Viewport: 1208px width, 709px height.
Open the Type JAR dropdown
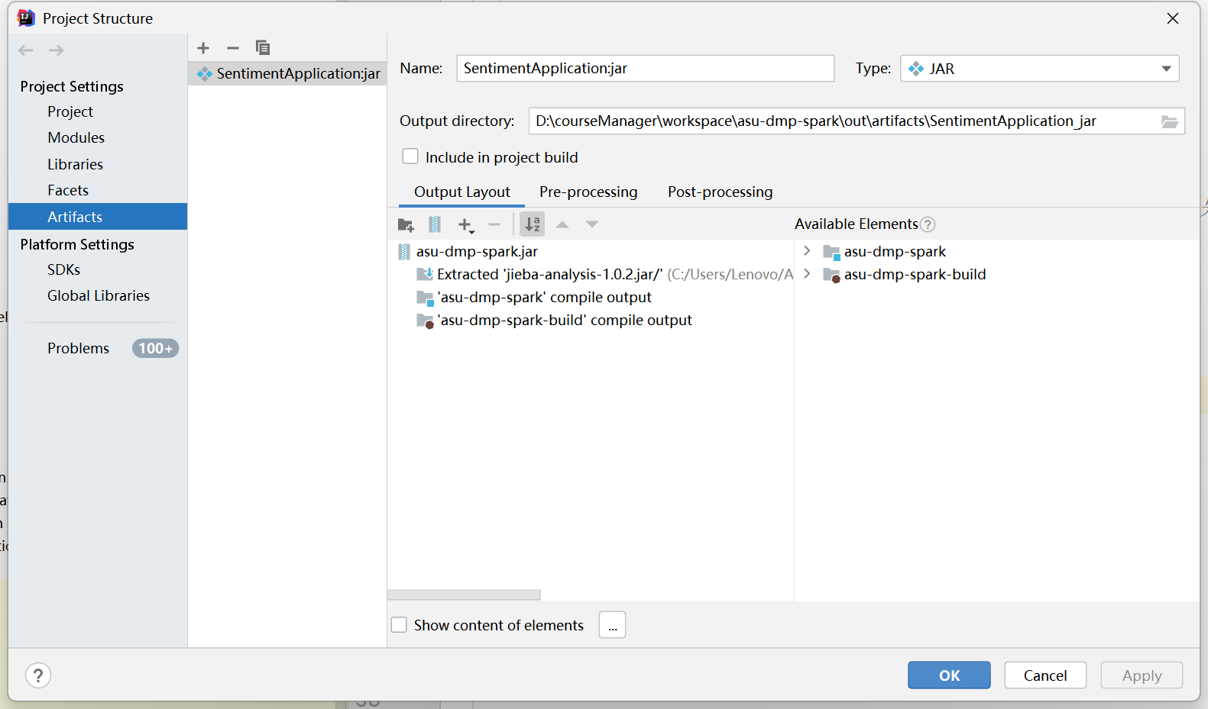pos(1040,69)
